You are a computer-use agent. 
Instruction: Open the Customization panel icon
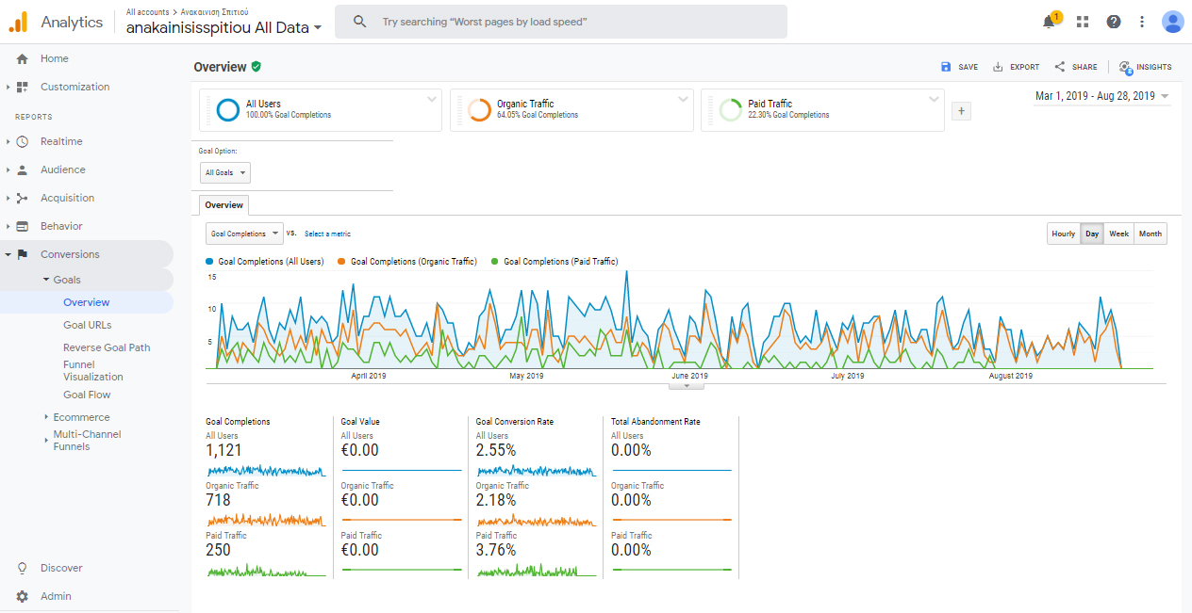(21, 87)
